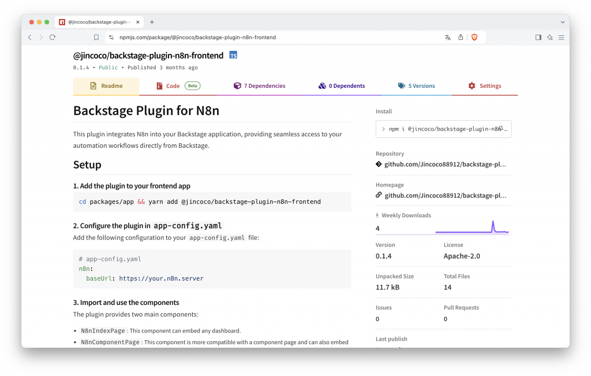Switch to the Readme tab
The height and width of the screenshot is (376, 591).
coord(106,86)
